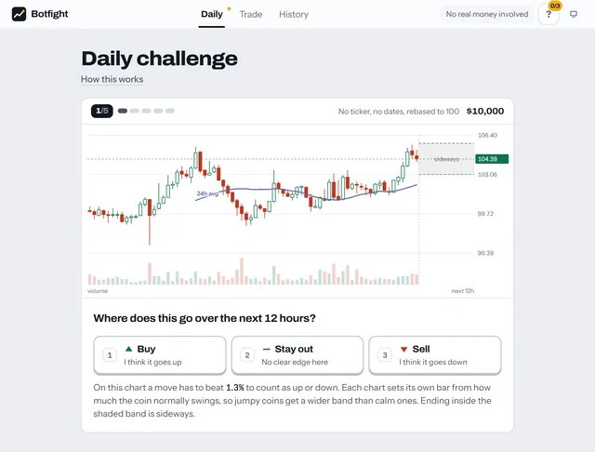Switch to the Trade tab

coord(251,15)
